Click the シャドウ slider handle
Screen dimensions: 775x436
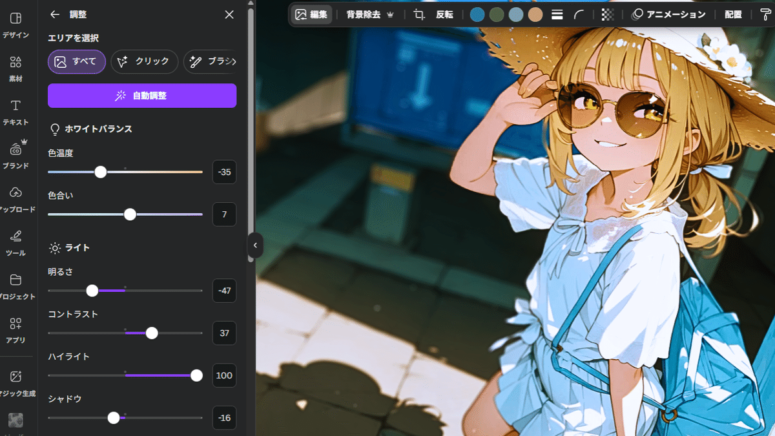[114, 418]
